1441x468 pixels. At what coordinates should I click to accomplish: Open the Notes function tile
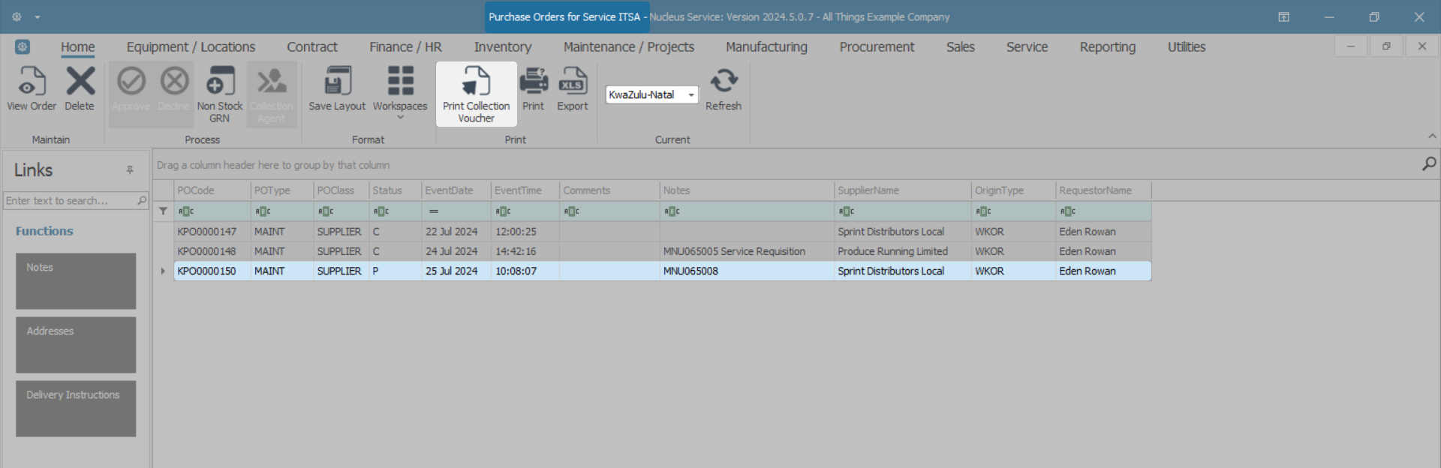pos(76,280)
